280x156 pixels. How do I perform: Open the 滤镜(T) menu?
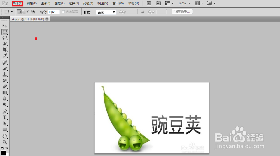[88, 3]
